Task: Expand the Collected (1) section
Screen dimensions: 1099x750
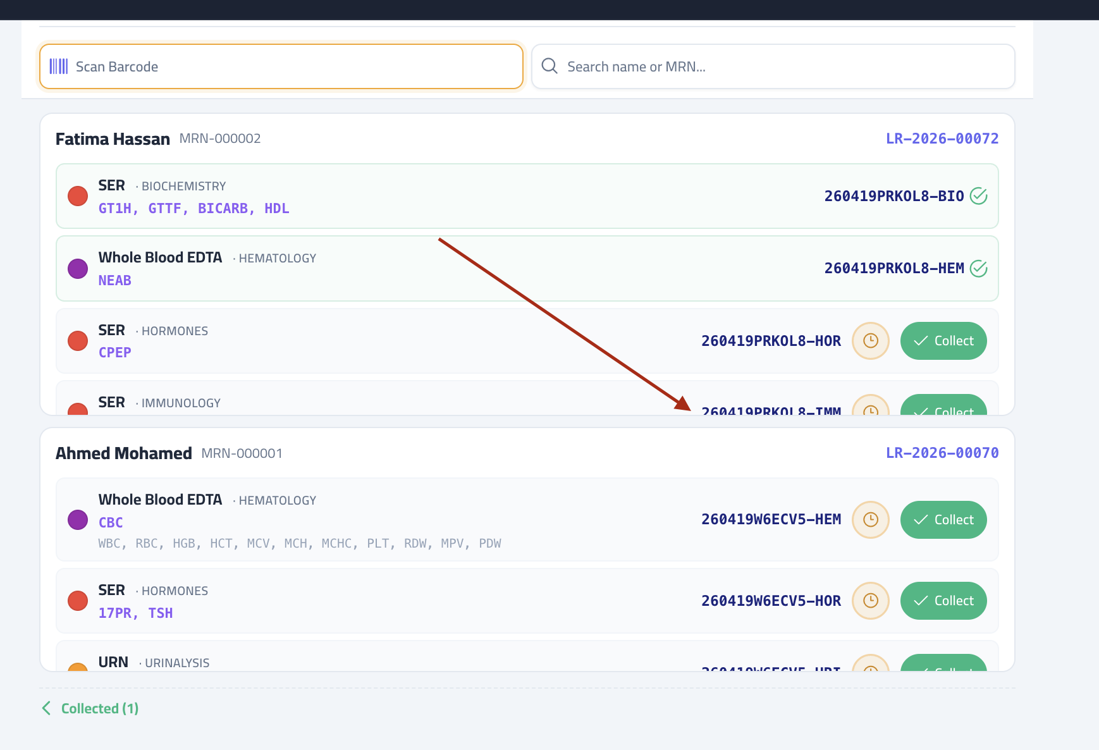Action: click(90, 708)
